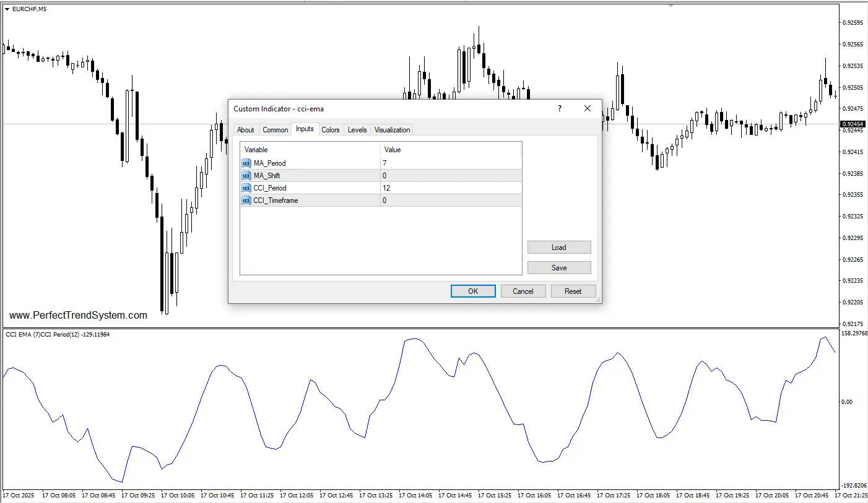This screenshot has width=868, height=503.
Task: Open the Common tab
Action: tap(275, 130)
